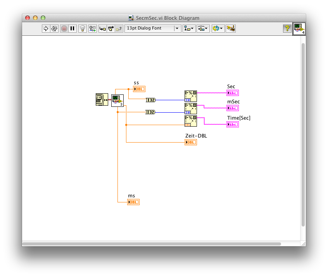Click the window resize grip corner
Image resolution: width=328 pixels, height=277 pixels.
click(303, 244)
